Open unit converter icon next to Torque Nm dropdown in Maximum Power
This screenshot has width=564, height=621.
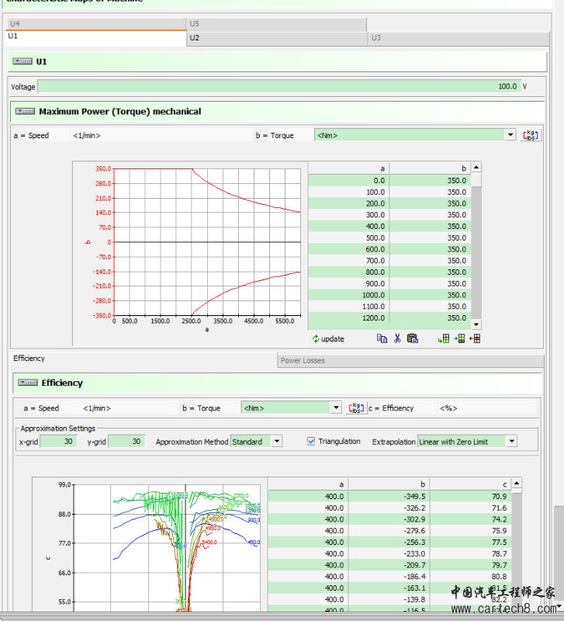coord(531,135)
